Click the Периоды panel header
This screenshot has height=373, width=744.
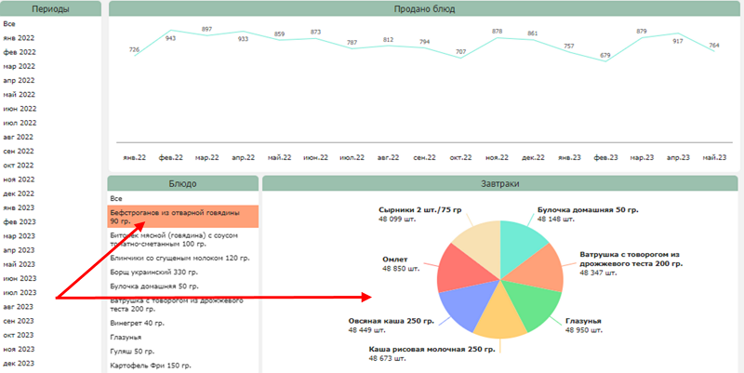coord(50,8)
